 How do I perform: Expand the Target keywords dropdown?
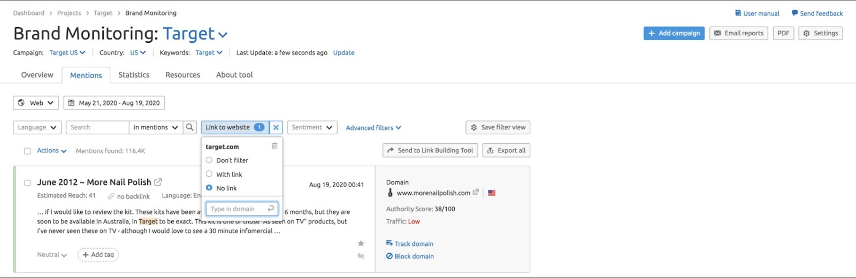(209, 52)
